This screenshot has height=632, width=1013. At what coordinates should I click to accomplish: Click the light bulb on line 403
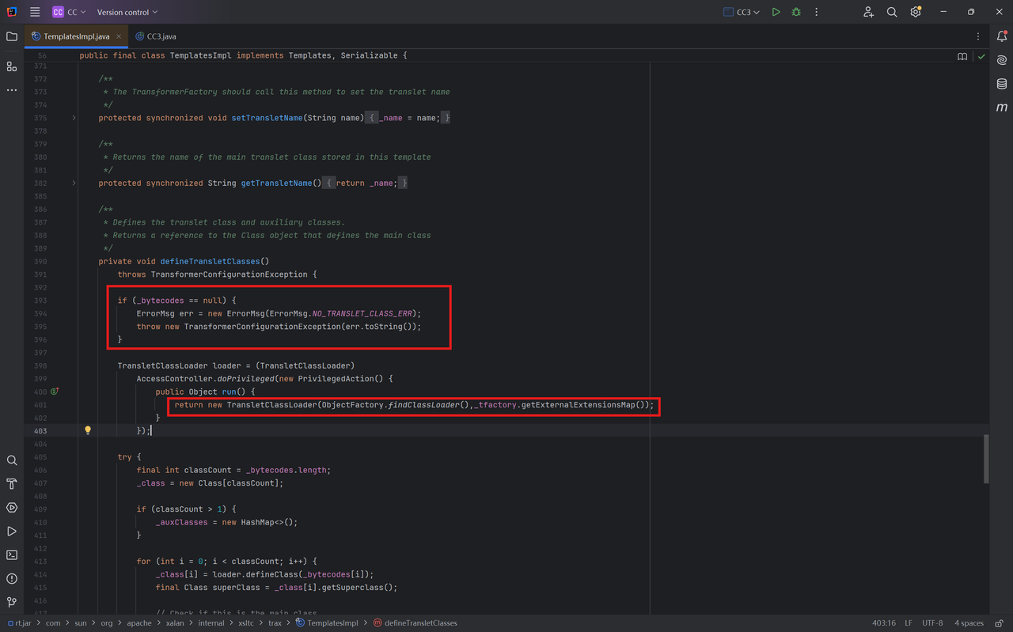tap(88, 431)
